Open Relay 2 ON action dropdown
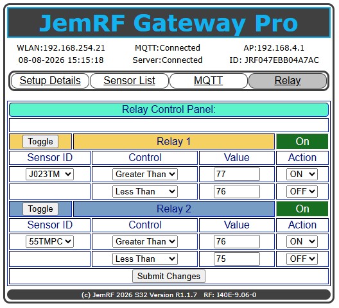339x308 pixels. pyautogui.click(x=302, y=241)
